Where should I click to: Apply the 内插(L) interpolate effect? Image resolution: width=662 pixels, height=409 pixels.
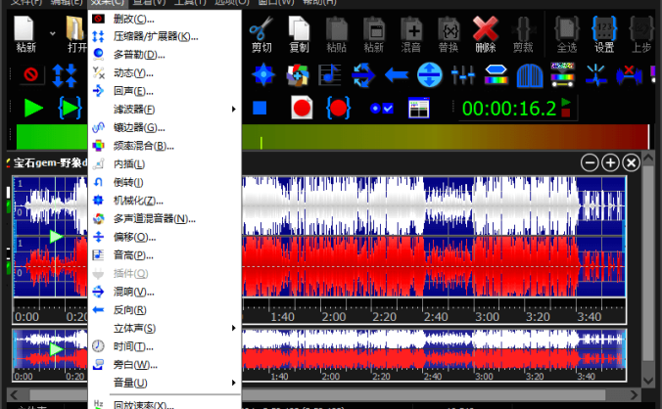point(165,164)
